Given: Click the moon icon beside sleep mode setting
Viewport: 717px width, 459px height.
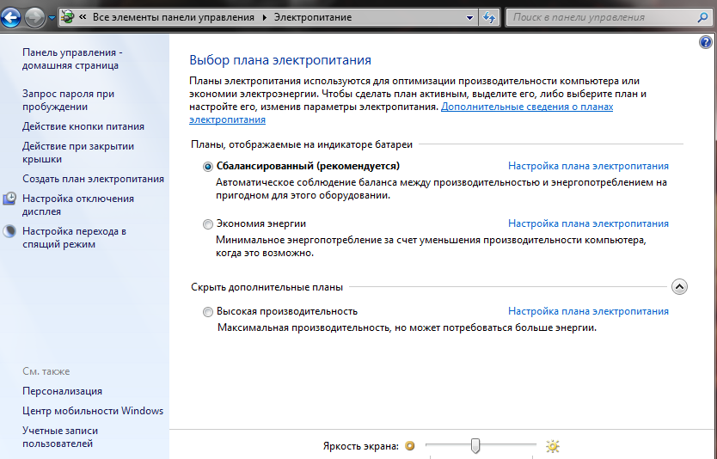Looking at the screenshot, I should [9, 231].
